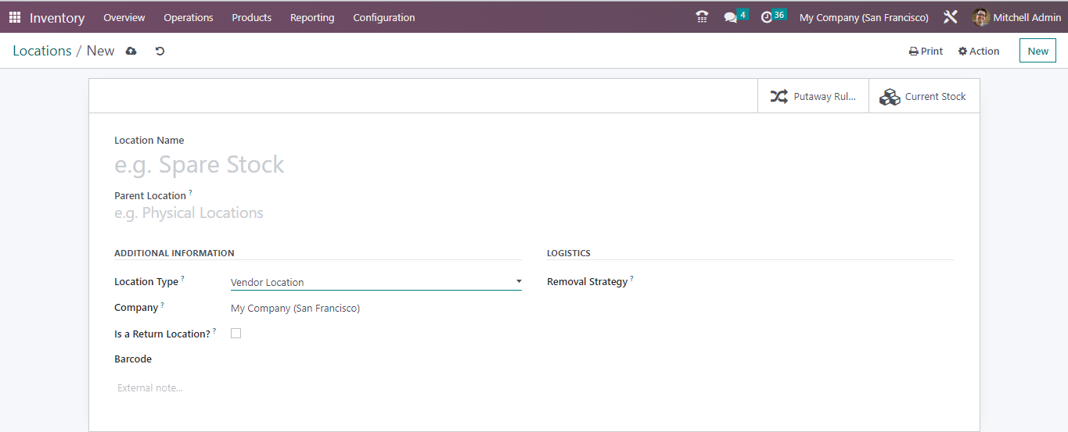
Task: Click the debug tools wrench icon
Action: click(951, 17)
